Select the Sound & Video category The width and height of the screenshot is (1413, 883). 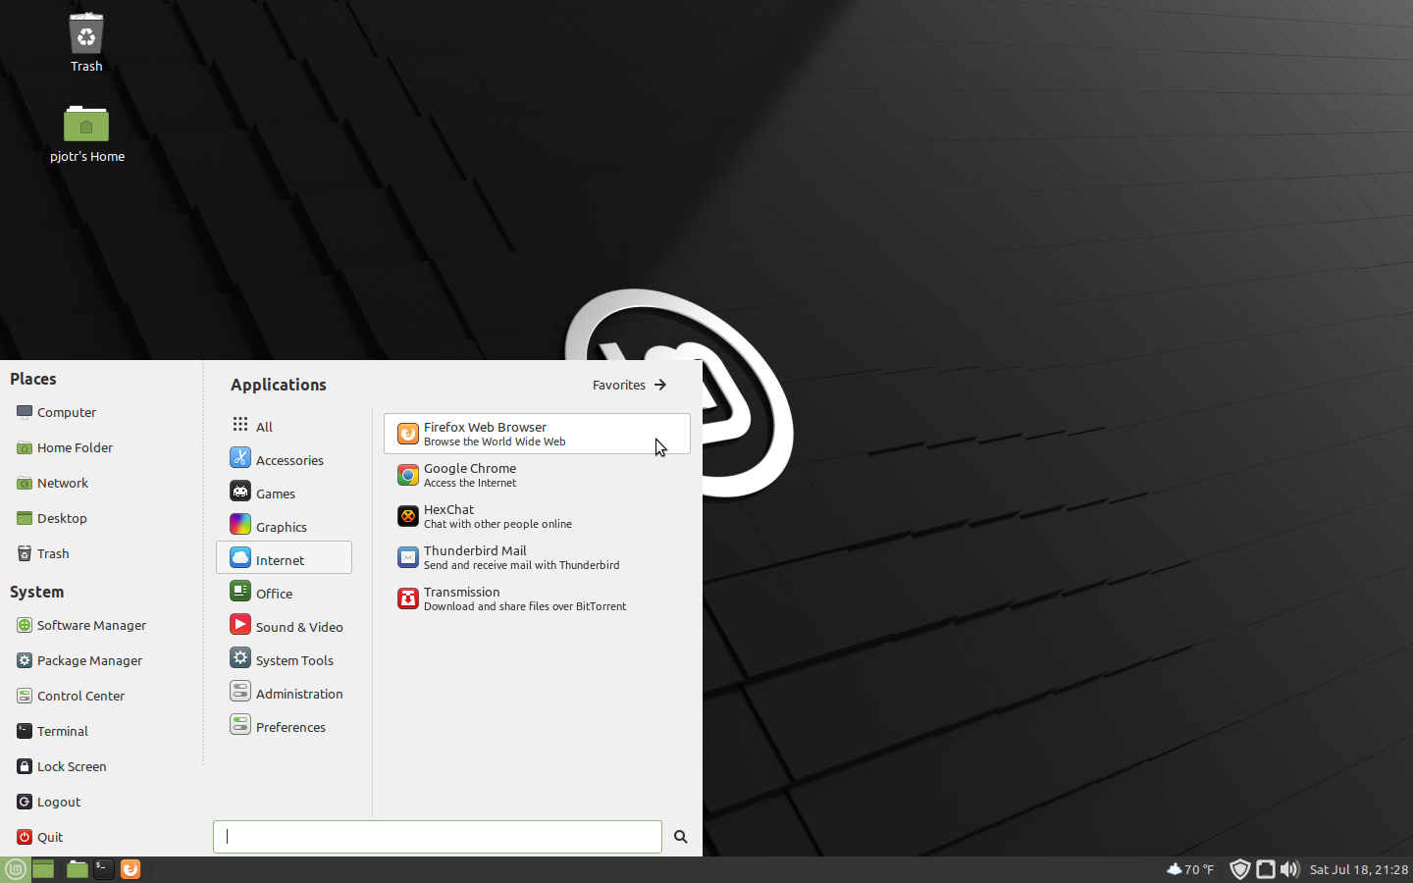tap(299, 626)
